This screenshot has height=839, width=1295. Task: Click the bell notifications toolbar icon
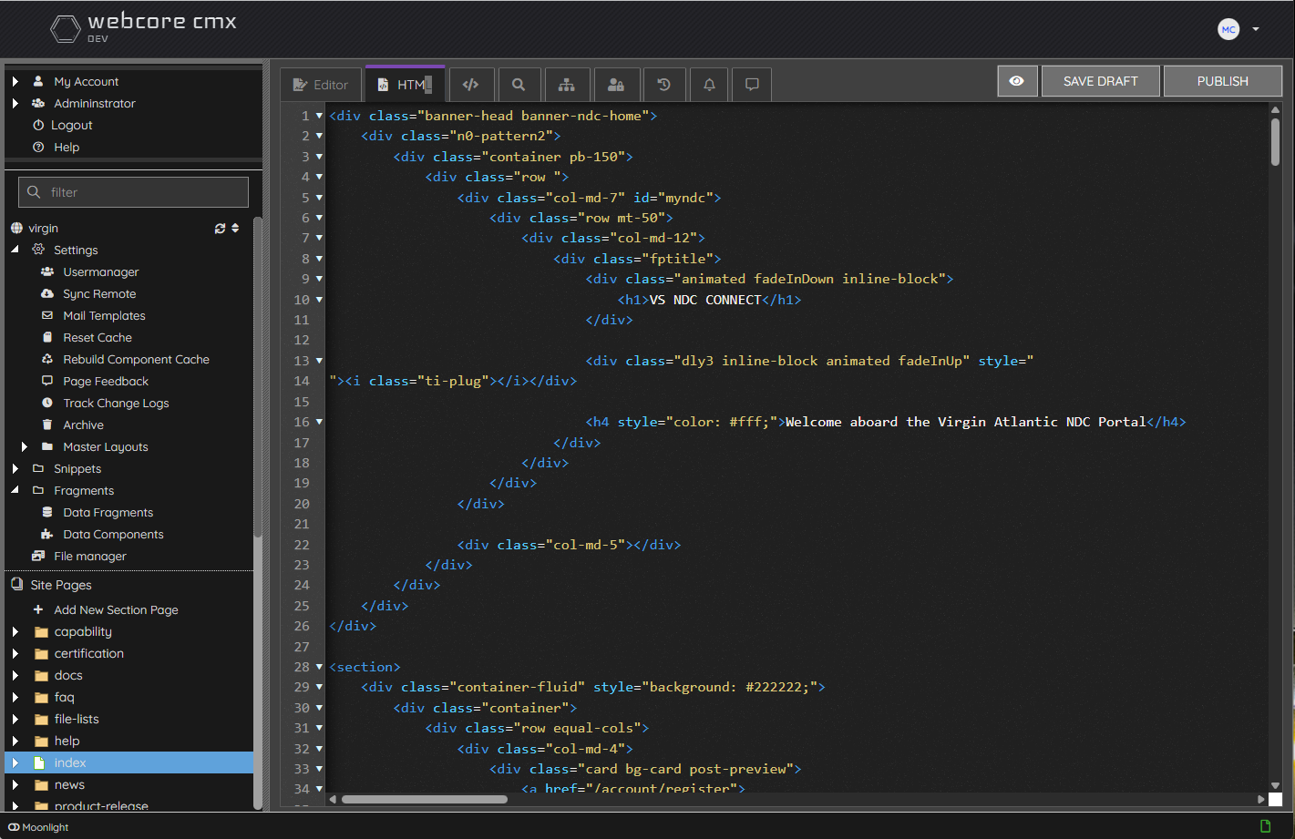(709, 85)
